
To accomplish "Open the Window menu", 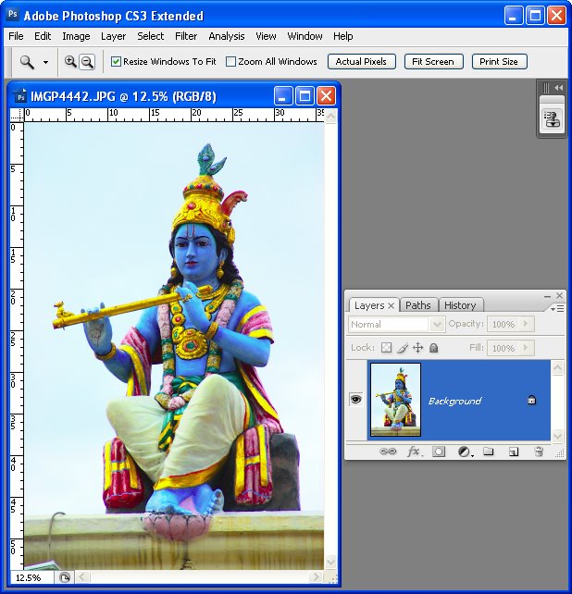I will 305,36.
